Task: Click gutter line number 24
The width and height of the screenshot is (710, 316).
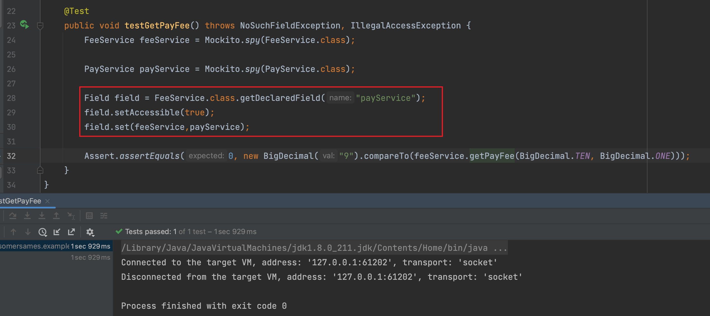Action: (x=11, y=40)
